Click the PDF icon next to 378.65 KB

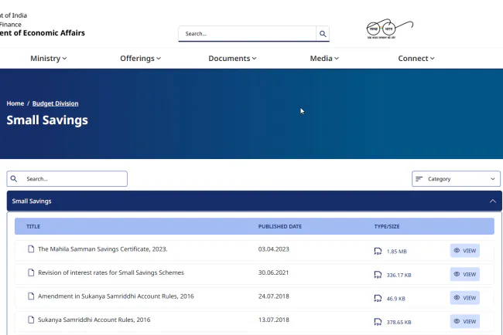point(378,322)
